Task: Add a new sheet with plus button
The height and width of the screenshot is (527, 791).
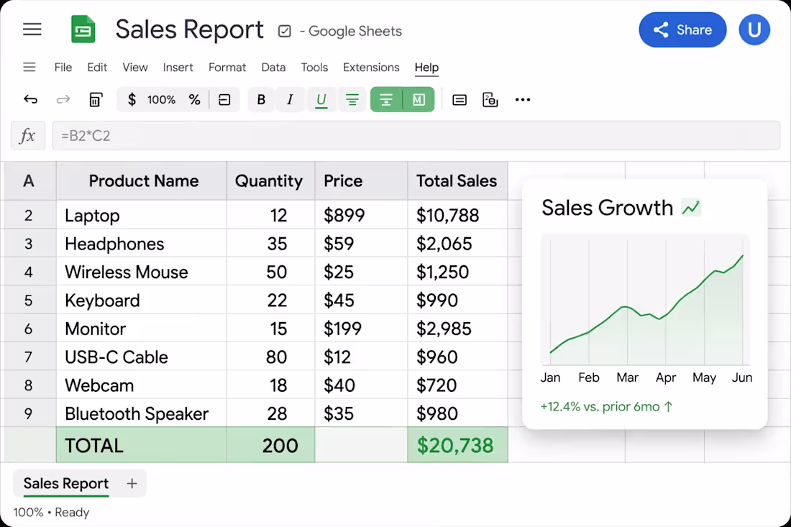Action: [132, 484]
